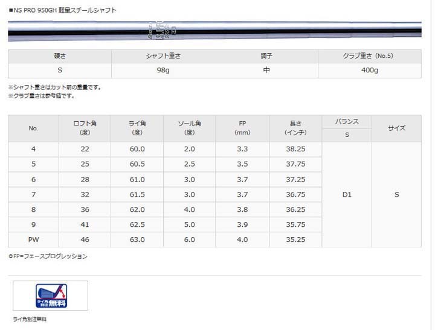Select the length 36.25 cell
The width and height of the screenshot is (435, 330).
tap(295, 210)
